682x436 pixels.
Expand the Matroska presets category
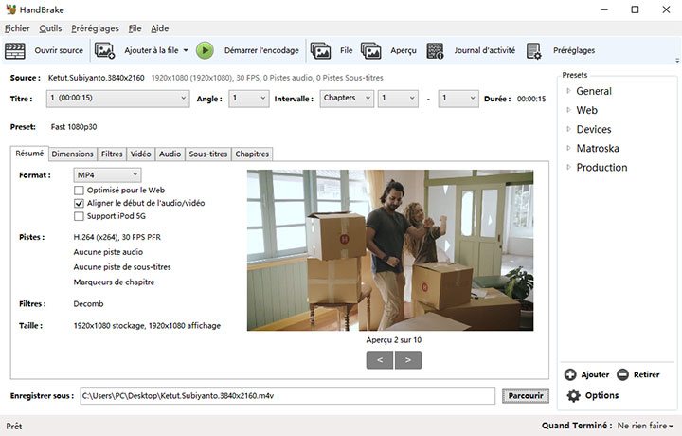568,148
